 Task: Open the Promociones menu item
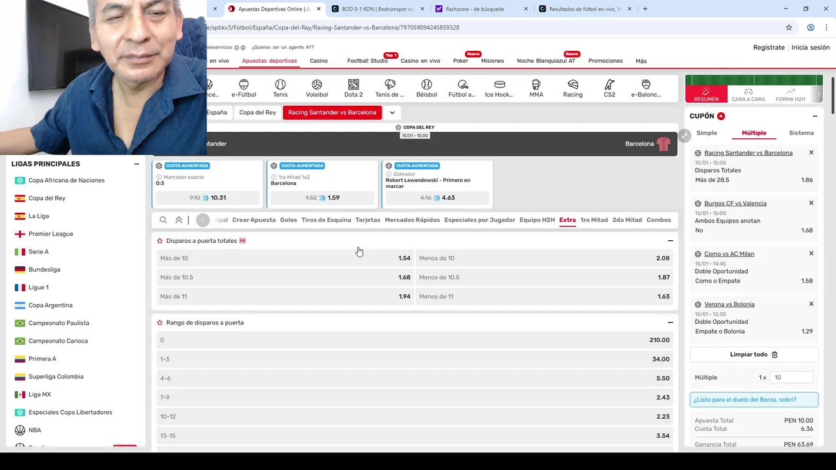tap(605, 61)
